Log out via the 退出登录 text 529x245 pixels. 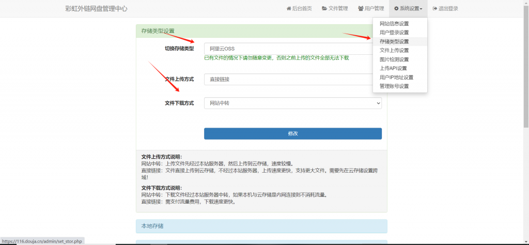point(448,9)
